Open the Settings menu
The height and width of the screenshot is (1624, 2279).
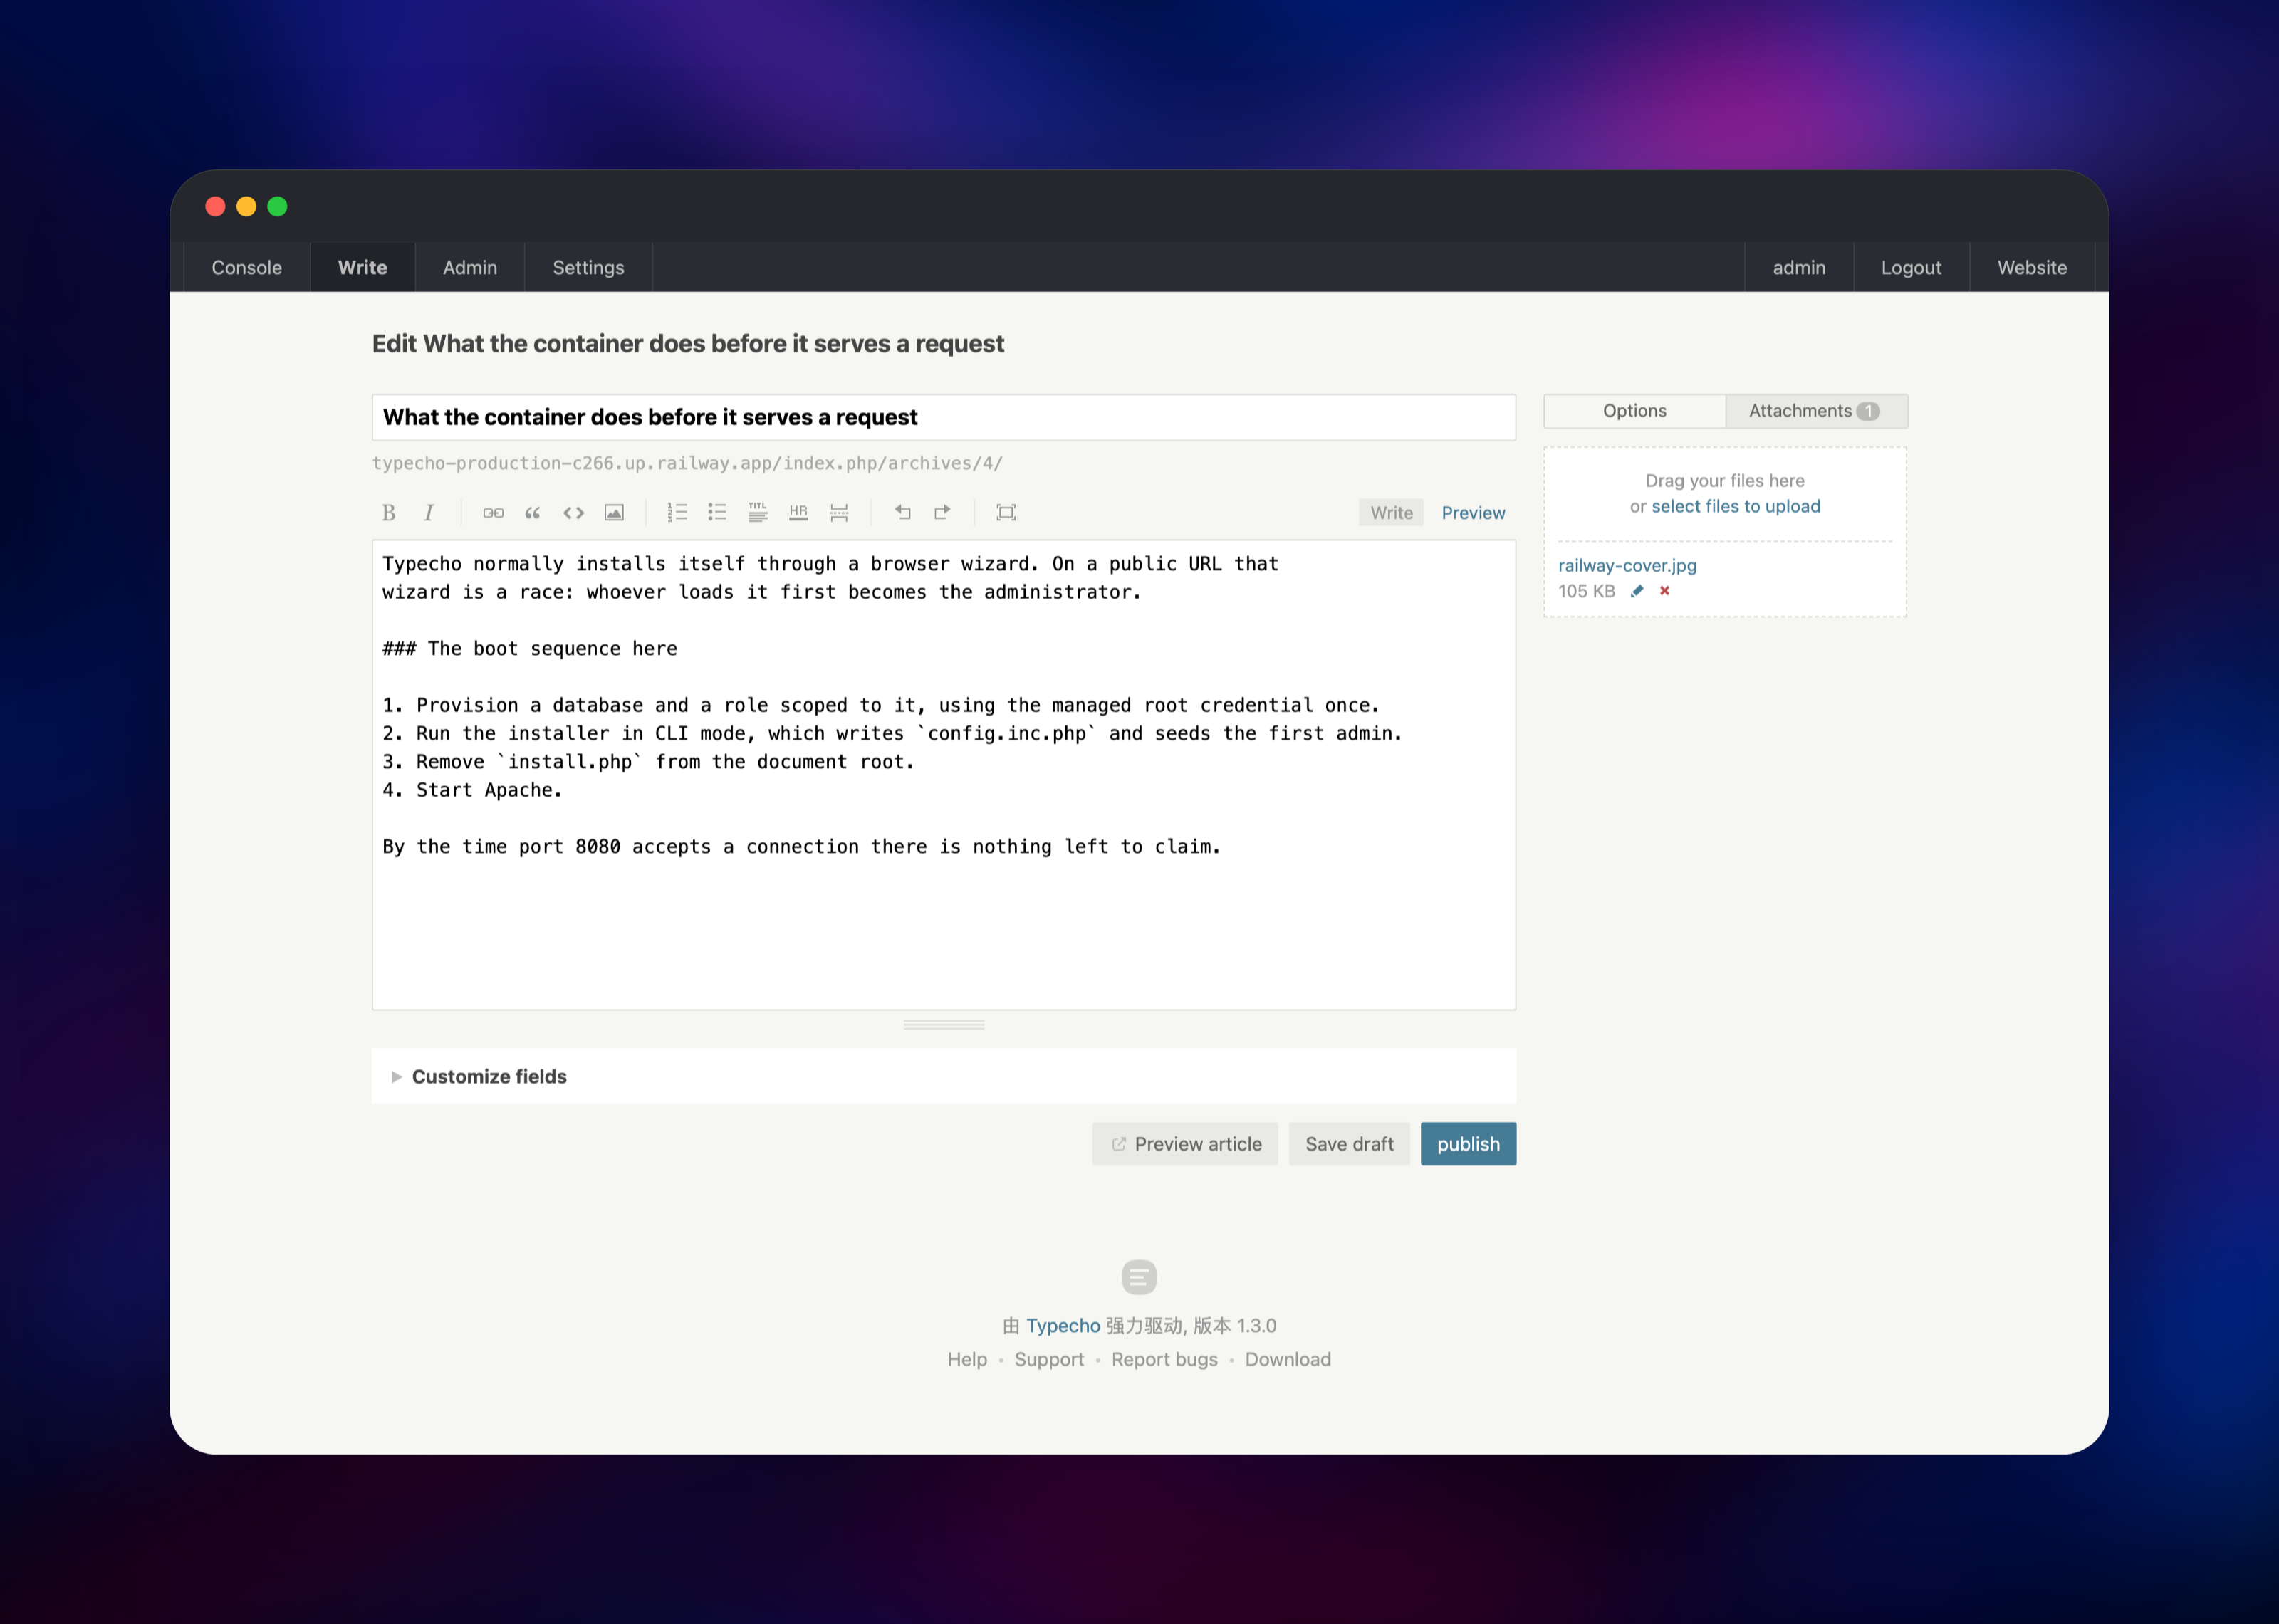588,267
